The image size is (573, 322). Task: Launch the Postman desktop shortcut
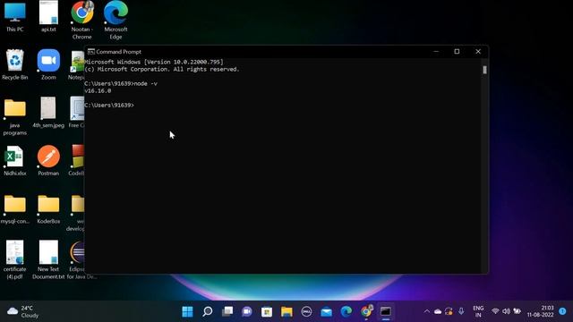[x=48, y=161]
